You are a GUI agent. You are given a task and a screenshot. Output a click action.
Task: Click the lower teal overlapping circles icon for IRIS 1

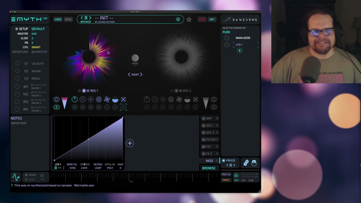(57, 107)
